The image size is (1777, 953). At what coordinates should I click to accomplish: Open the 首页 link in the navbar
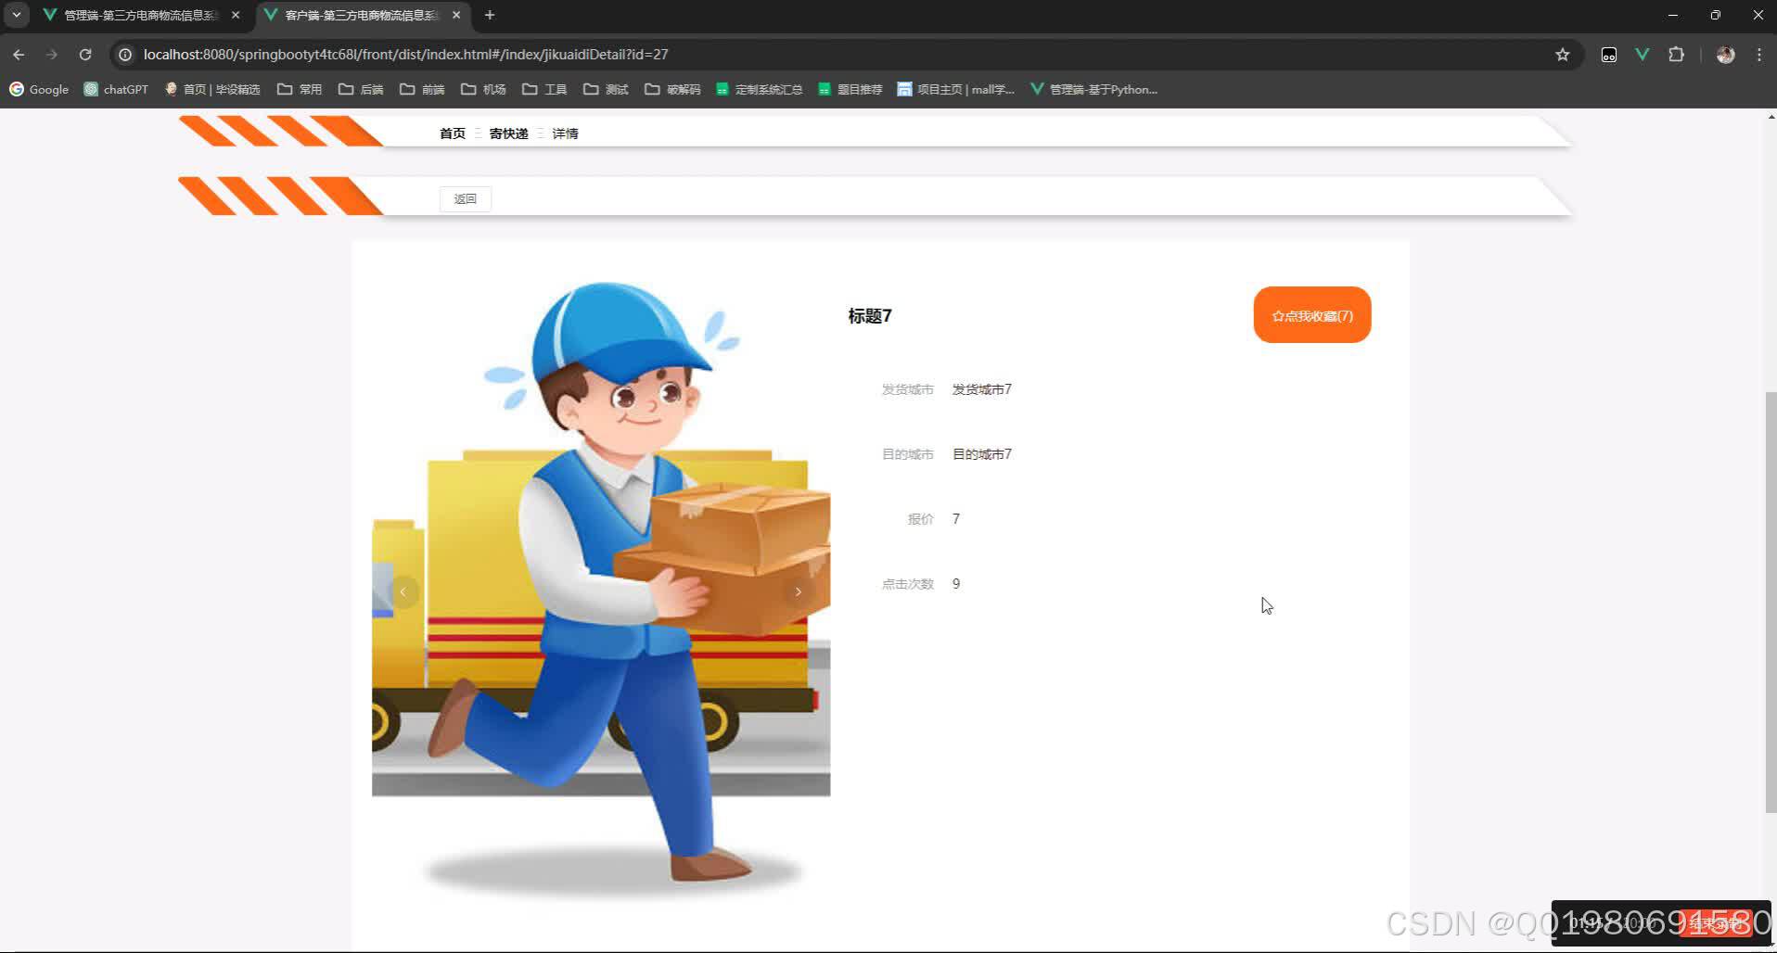point(452,133)
